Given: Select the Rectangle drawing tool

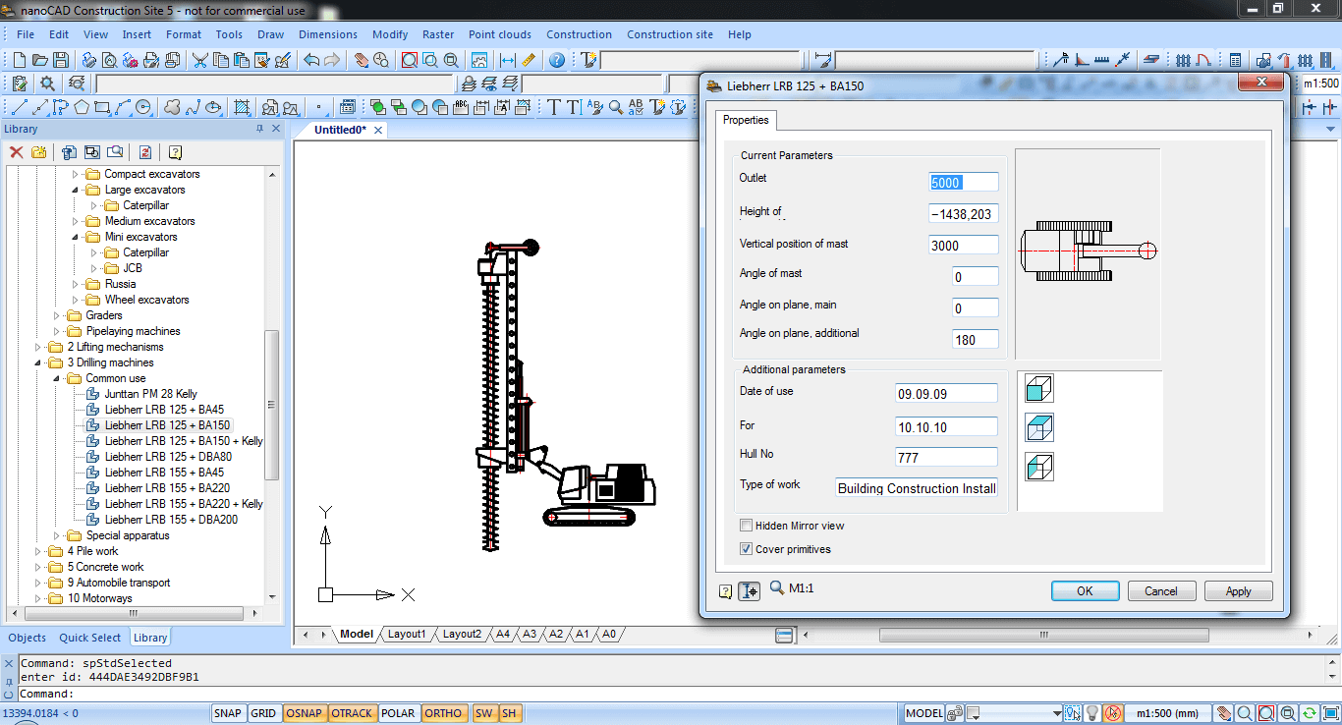Looking at the screenshot, I should [101, 107].
